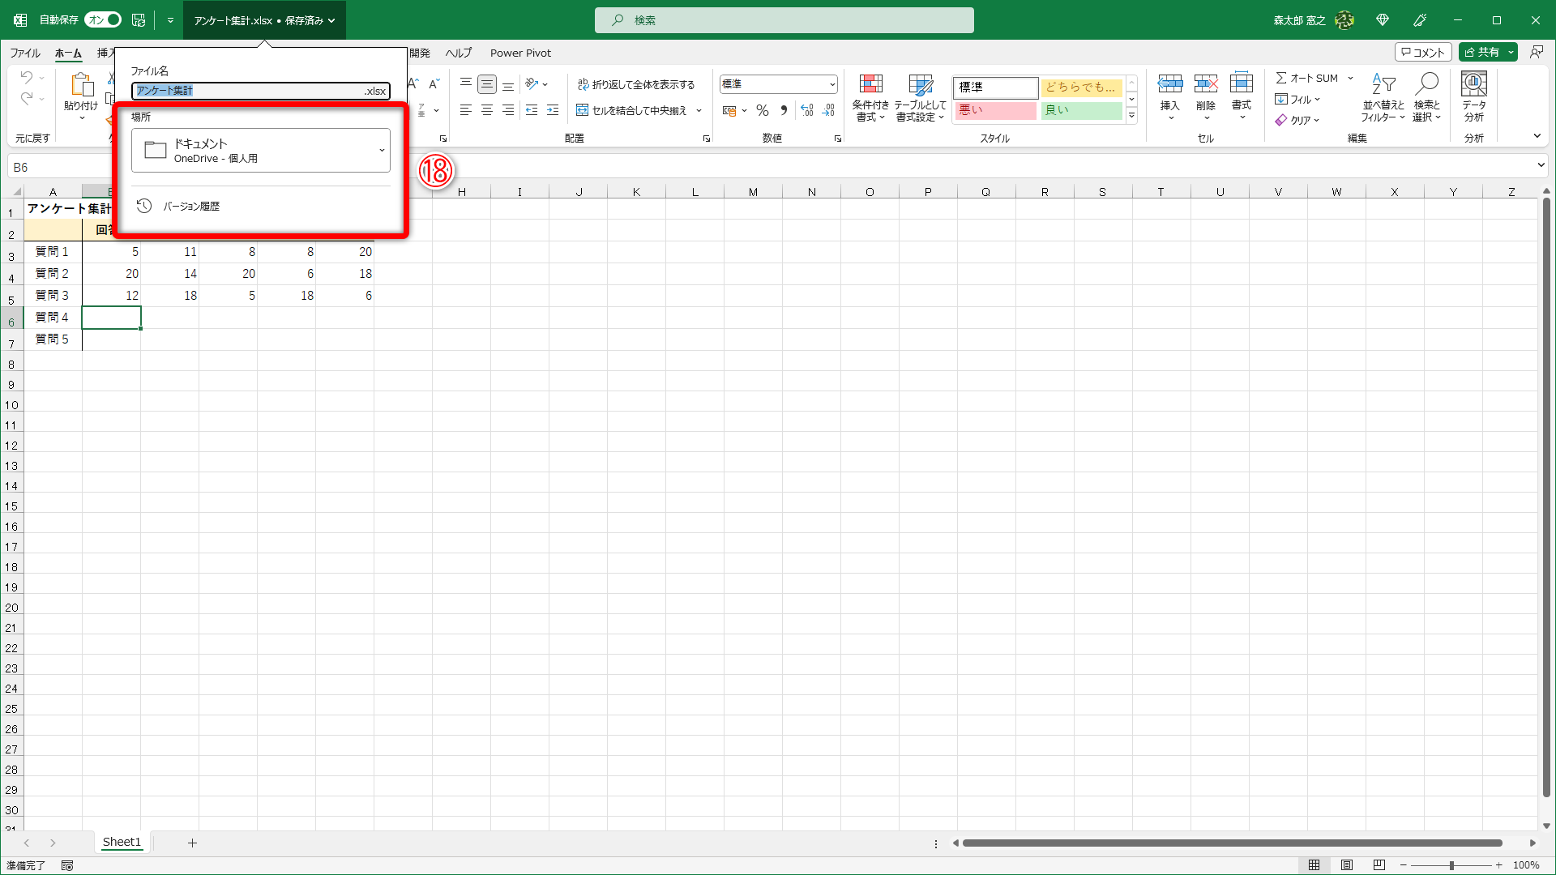Viewport: 1556px width, 875px height.
Task: Click the Share button
Action: [x=1481, y=52]
